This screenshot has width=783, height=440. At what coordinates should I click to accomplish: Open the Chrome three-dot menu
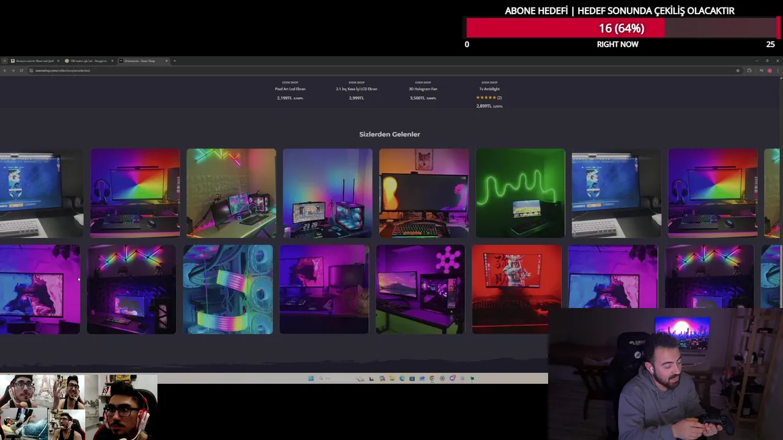(777, 70)
